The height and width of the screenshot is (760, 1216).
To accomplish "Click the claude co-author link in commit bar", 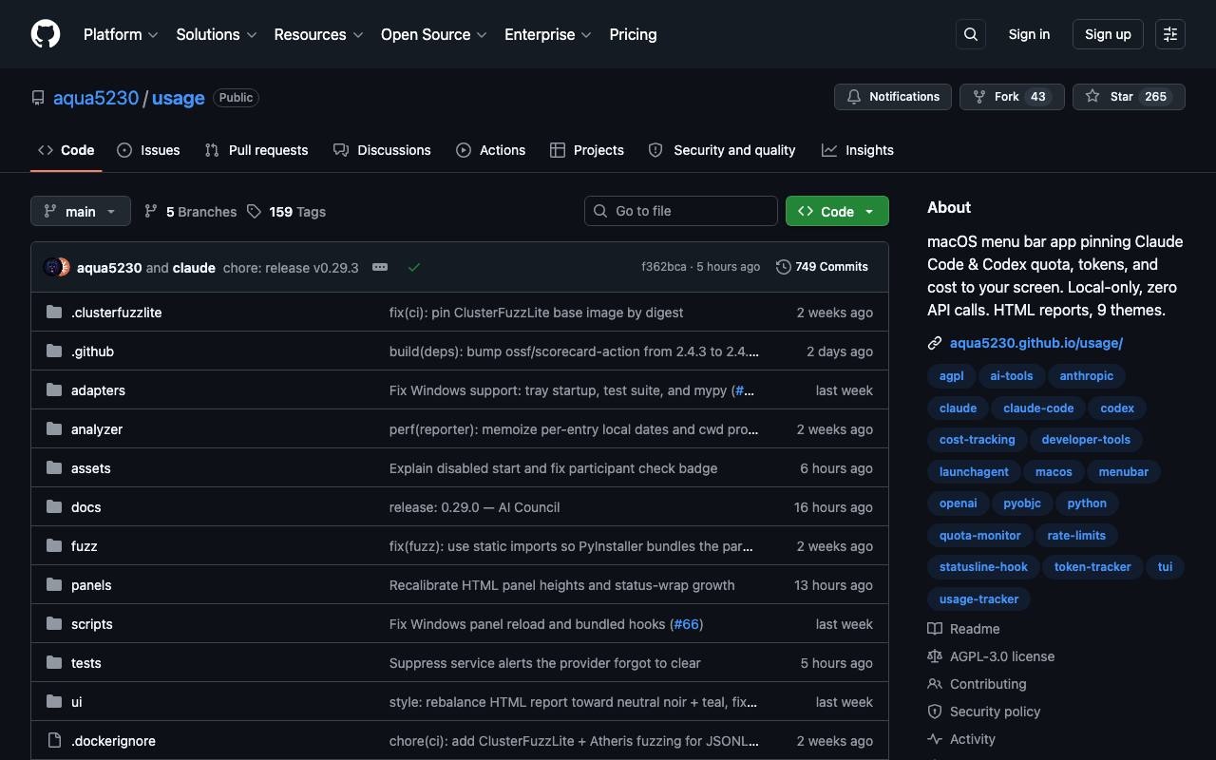I will point(194,268).
